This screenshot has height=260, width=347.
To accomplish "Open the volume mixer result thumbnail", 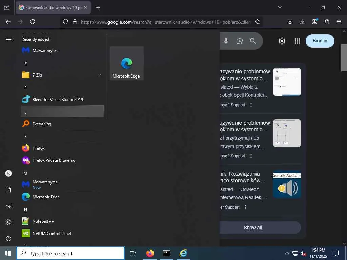I will point(287,133).
